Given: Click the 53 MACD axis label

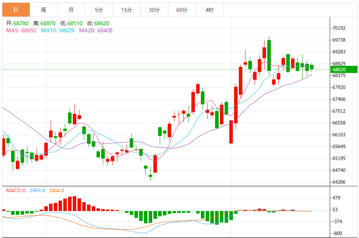Looking at the screenshot, I should tap(335, 210).
